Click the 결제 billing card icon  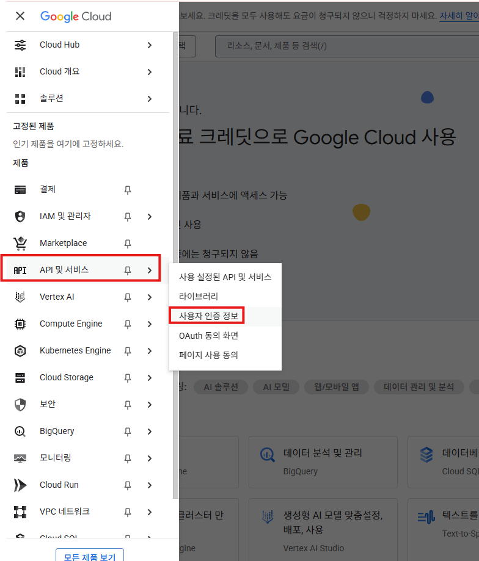[x=20, y=190]
